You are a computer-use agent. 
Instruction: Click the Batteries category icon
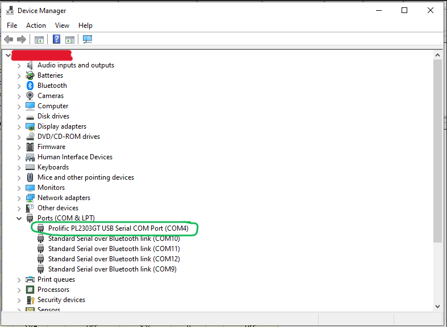(30, 75)
